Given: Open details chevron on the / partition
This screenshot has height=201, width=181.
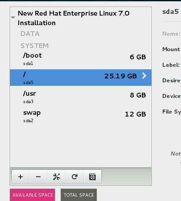Looking at the screenshot, I should pos(144,76).
